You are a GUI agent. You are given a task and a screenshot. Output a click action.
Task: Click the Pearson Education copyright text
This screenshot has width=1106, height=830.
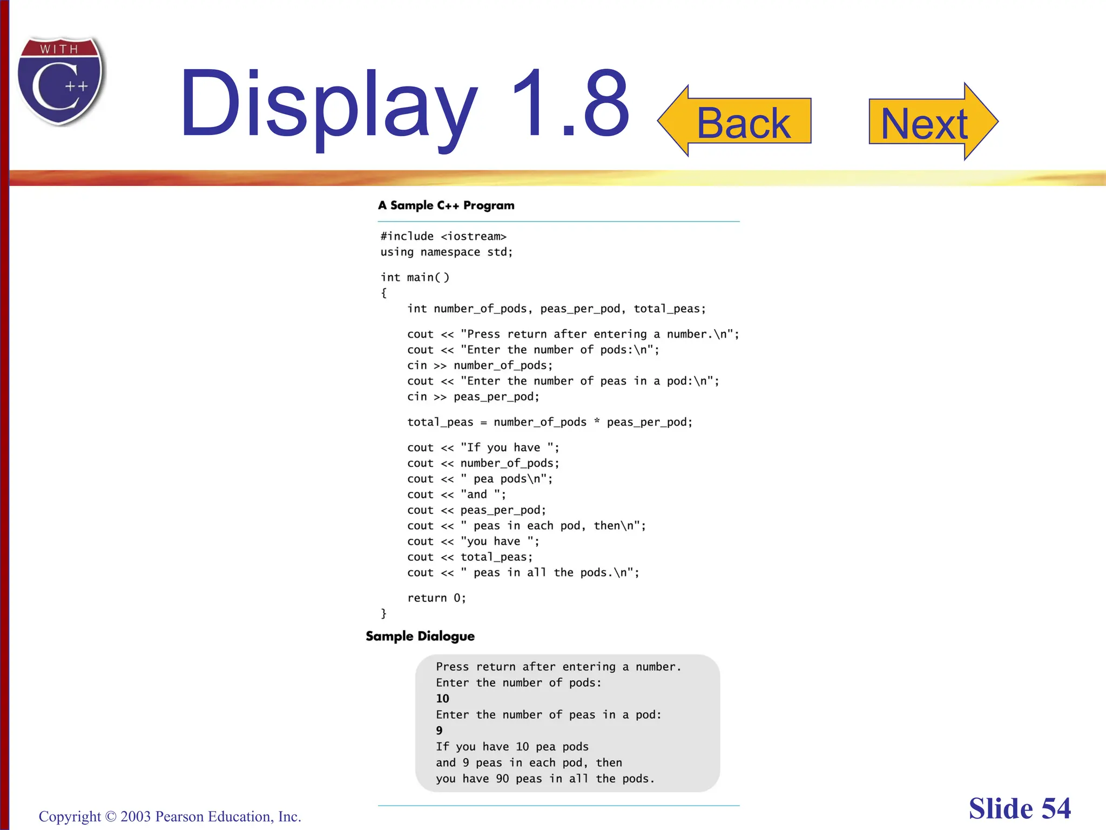coord(170,816)
